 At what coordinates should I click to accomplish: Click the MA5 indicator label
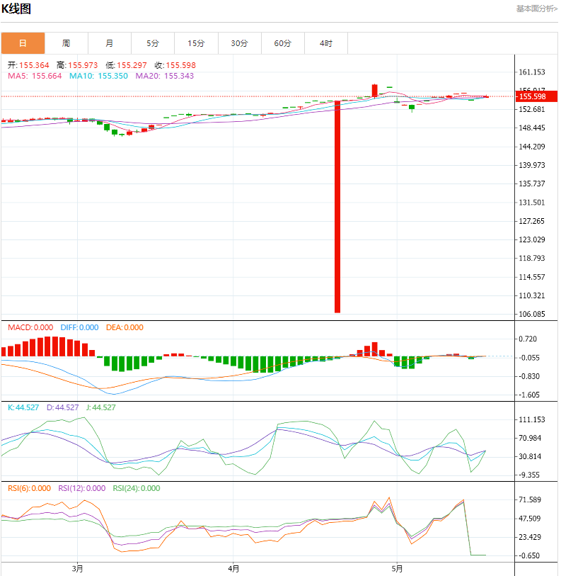click(x=35, y=76)
